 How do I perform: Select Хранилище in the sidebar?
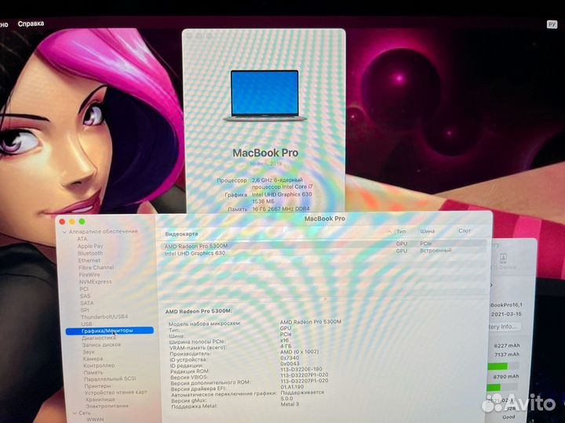(x=100, y=399)
